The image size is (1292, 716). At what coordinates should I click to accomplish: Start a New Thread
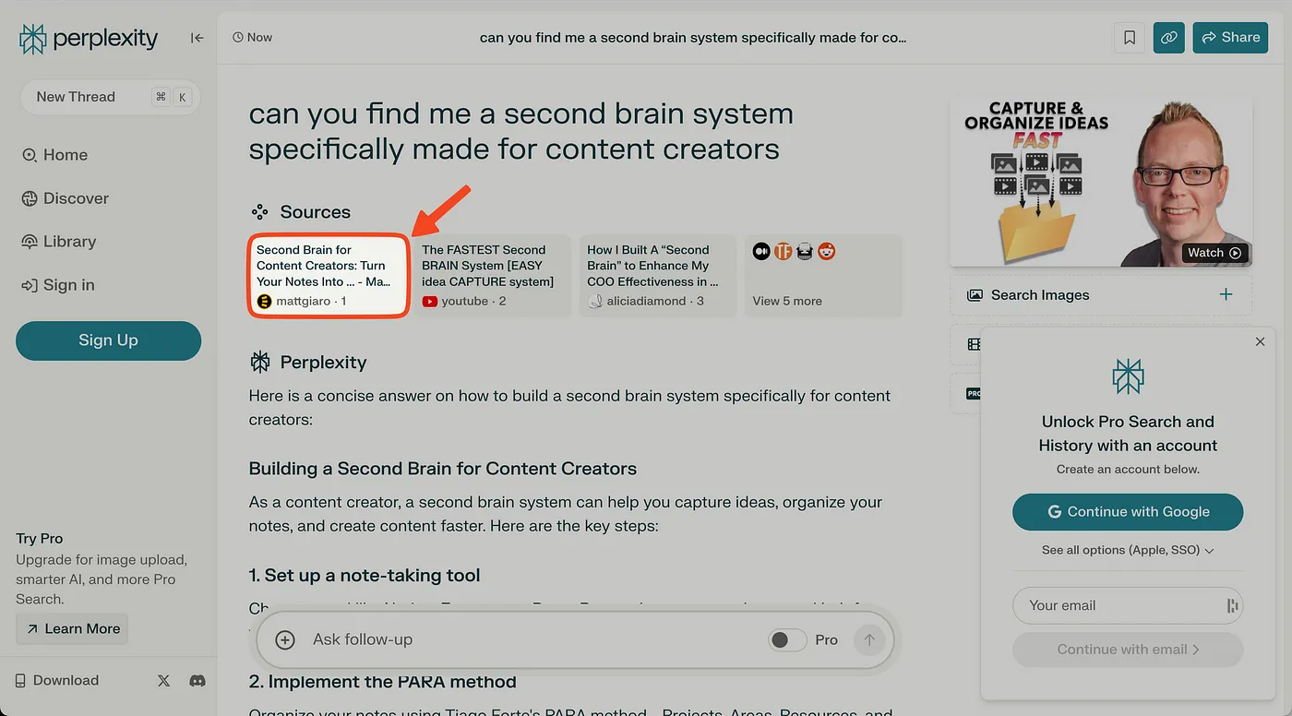[110, 97]
